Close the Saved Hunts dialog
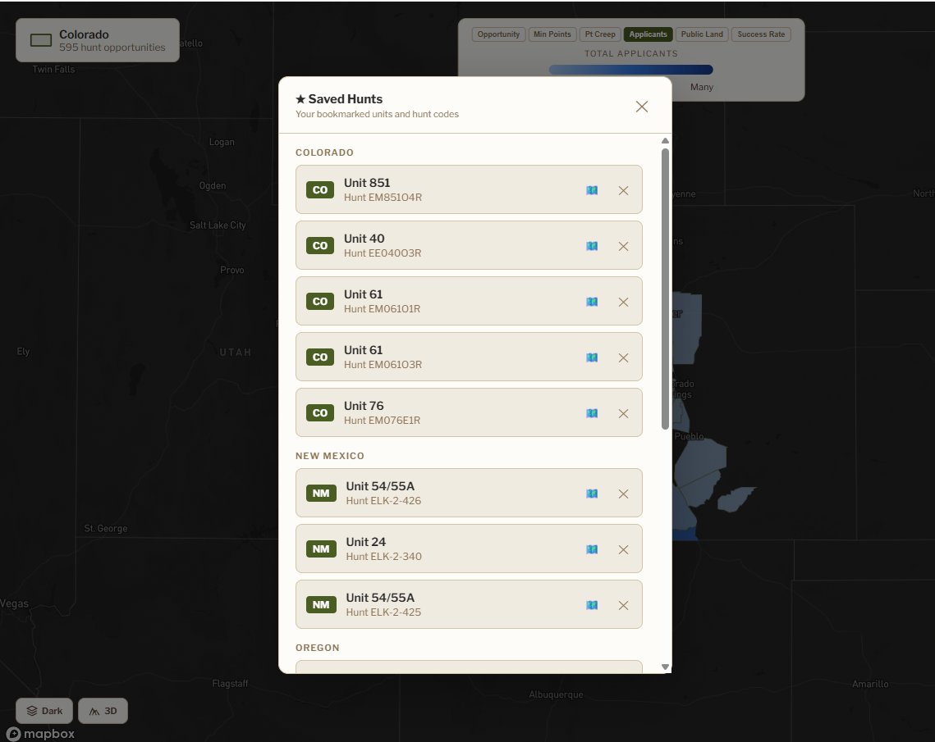This screenshot has height=742, width=935. (x=642, y=107)
